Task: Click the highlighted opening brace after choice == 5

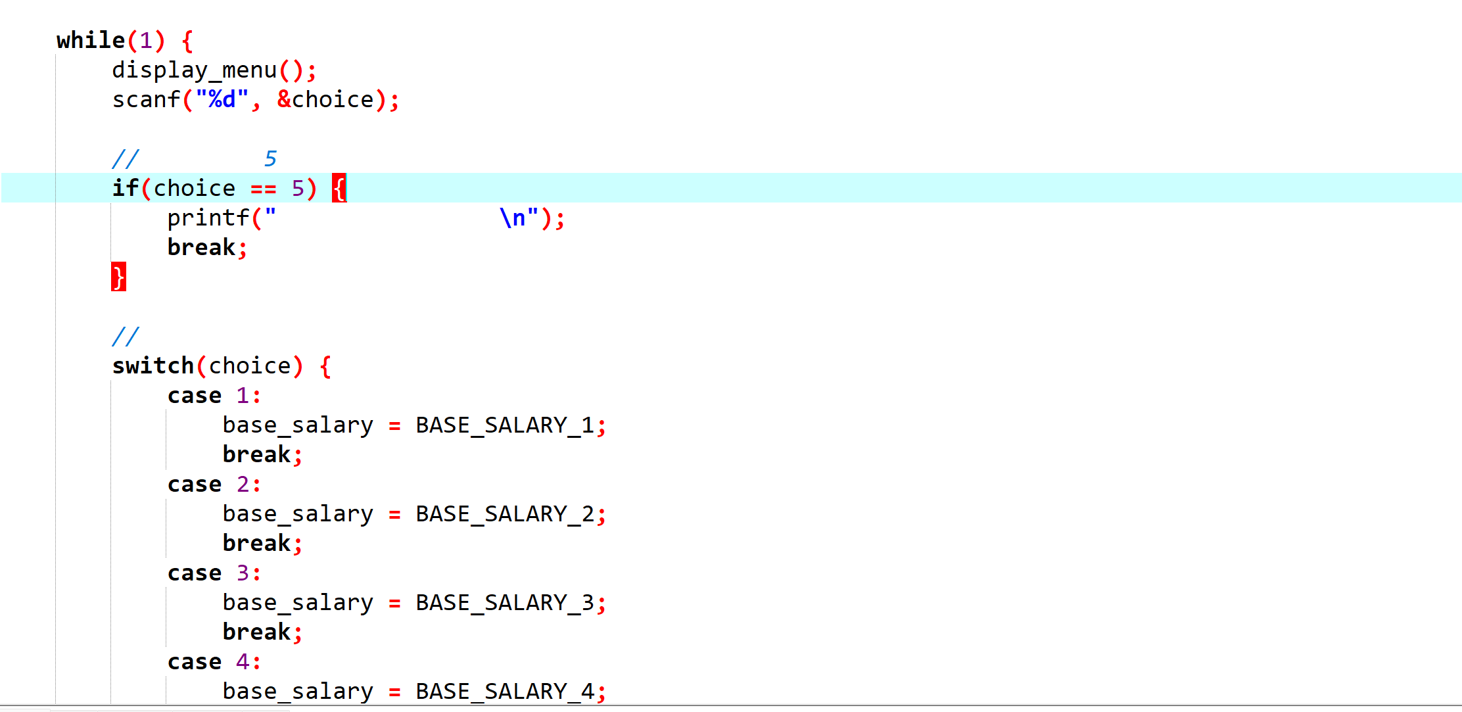Action: coord(339,189)
